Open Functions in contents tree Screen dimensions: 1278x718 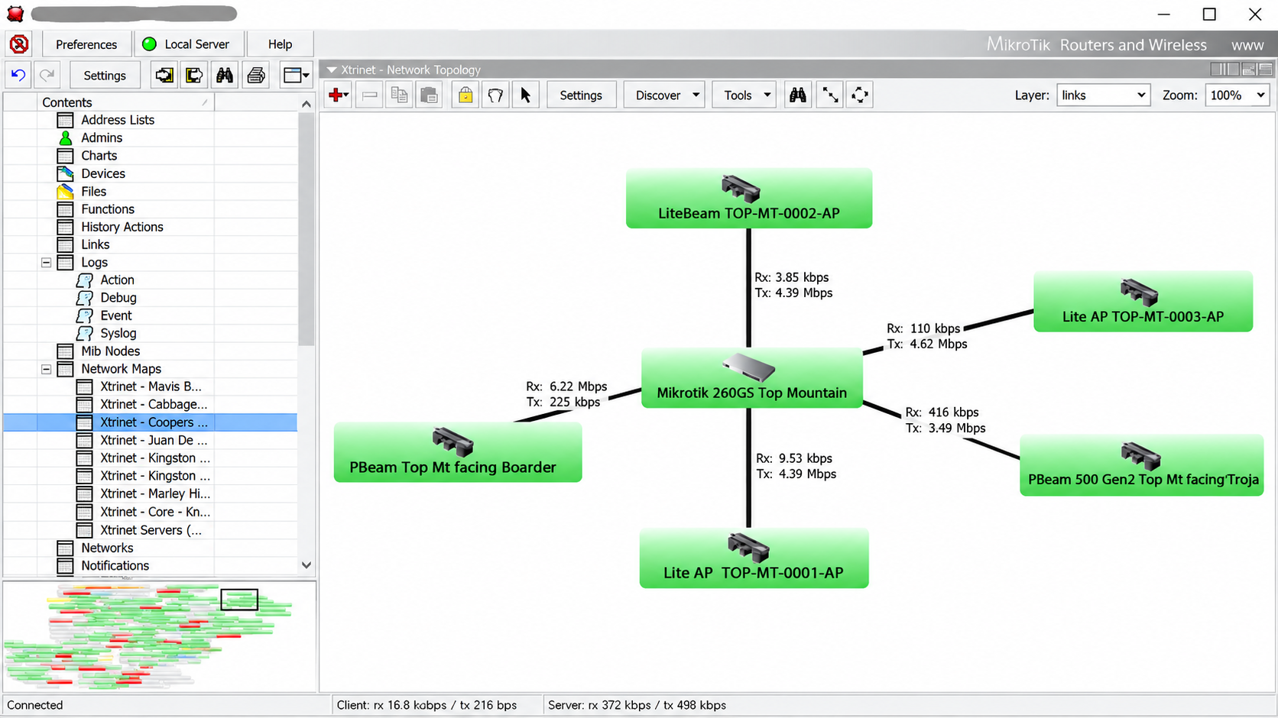[108, 209]
